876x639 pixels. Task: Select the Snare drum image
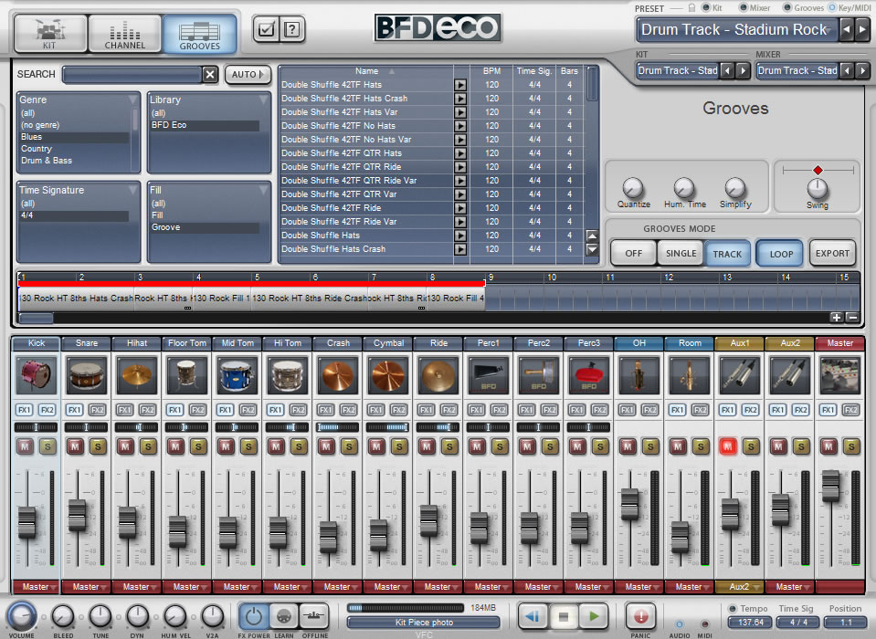(x=87, y=375)
